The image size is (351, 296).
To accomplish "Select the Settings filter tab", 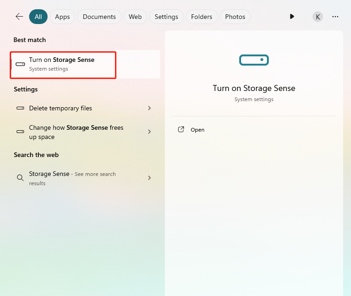I will (x=166, y=17).
